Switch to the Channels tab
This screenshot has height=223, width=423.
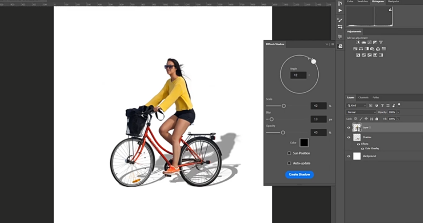click(x=364, y=98)
